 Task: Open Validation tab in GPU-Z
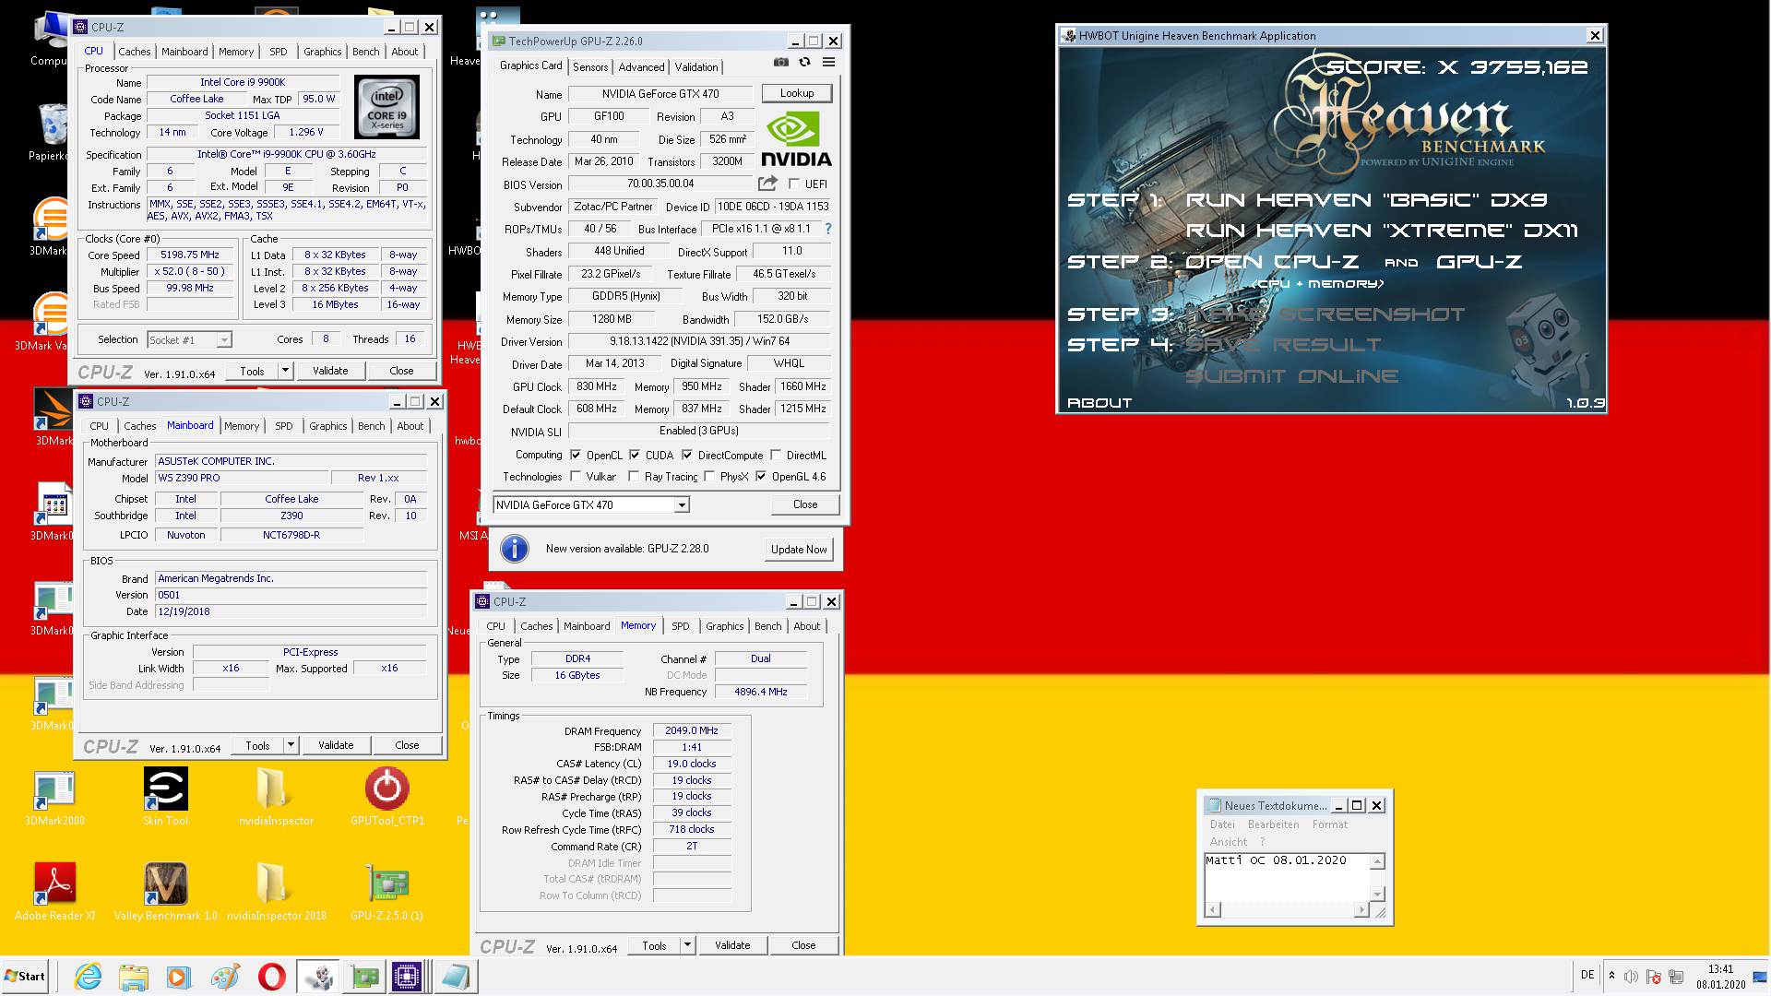click(695, 66)
